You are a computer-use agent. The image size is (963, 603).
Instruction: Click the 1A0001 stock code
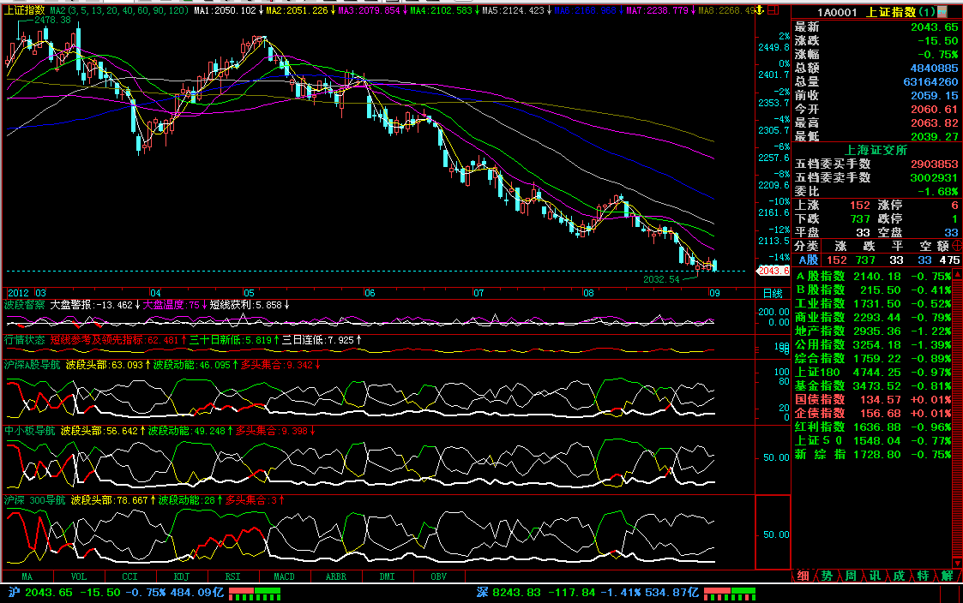pyautogui.click(x=837, y=12)
